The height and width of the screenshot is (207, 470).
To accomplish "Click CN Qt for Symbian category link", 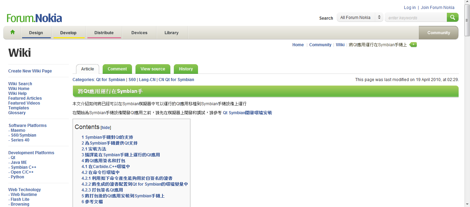I will [176, 80].
